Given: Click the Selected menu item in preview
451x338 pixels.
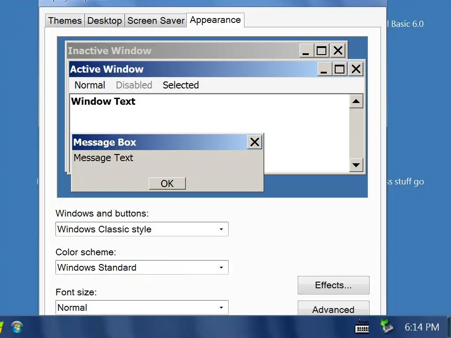Looking at the screenshot, I should click(181, 85).
